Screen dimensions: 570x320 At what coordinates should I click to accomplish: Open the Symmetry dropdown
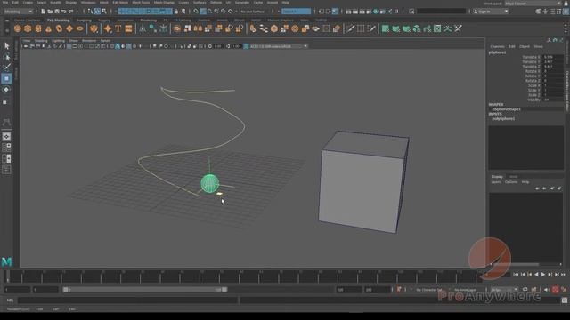pos(296,12)
